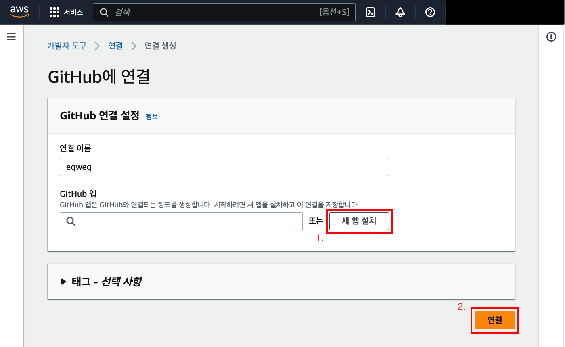Click the AWS top search bar

[x=224, y=12]
